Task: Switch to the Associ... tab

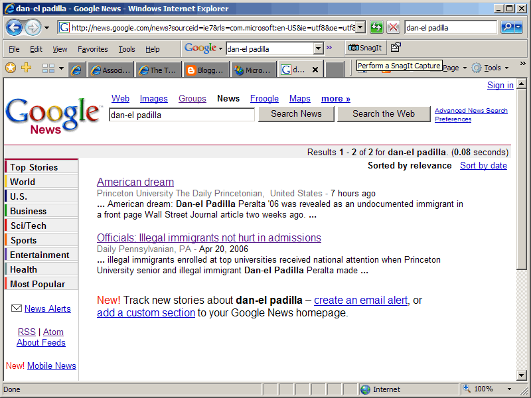Action: (111, 70)
